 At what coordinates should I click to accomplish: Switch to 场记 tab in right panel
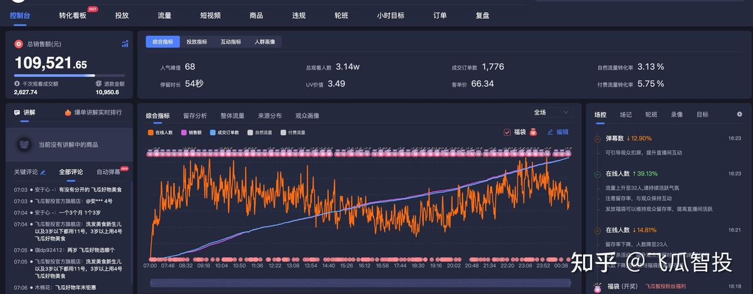tap(625, 115)
